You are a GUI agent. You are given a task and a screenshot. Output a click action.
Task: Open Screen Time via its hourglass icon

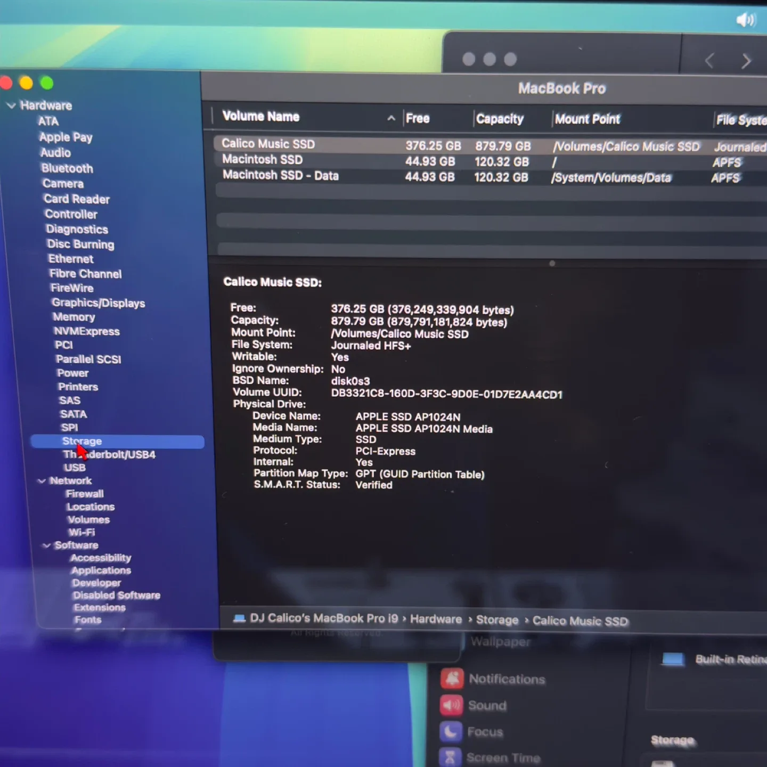pos(451,756)
